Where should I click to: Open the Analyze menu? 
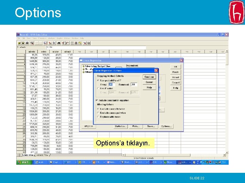(51, 38)
